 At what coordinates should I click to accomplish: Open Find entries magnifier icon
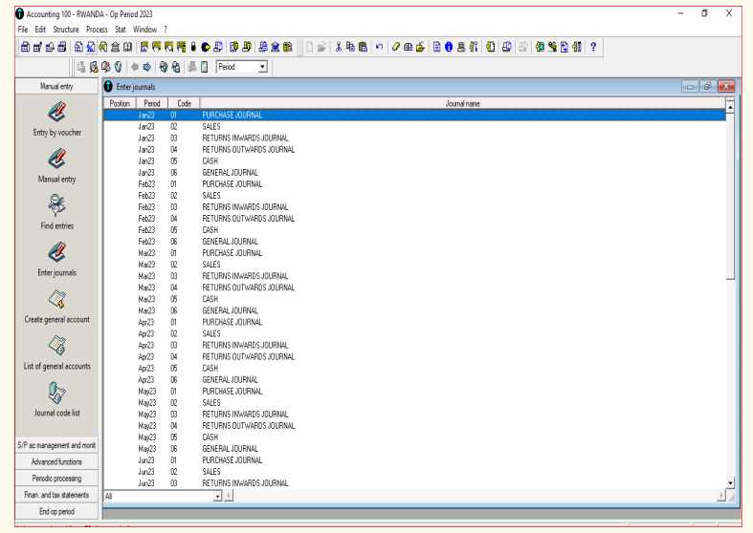coord(56,205)
